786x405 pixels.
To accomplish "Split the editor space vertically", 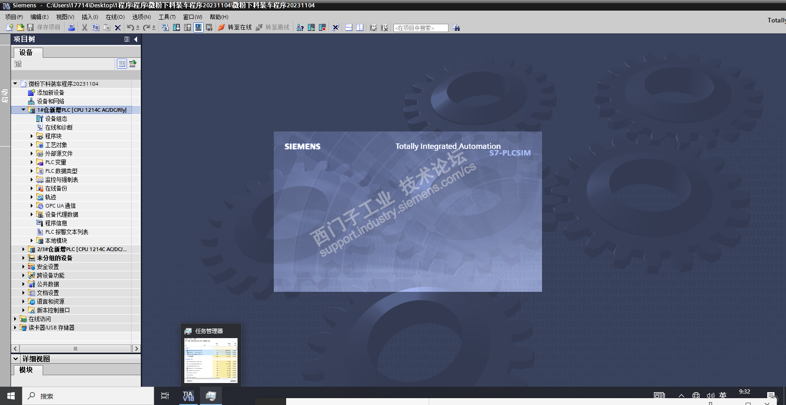I will click(360, 27).
